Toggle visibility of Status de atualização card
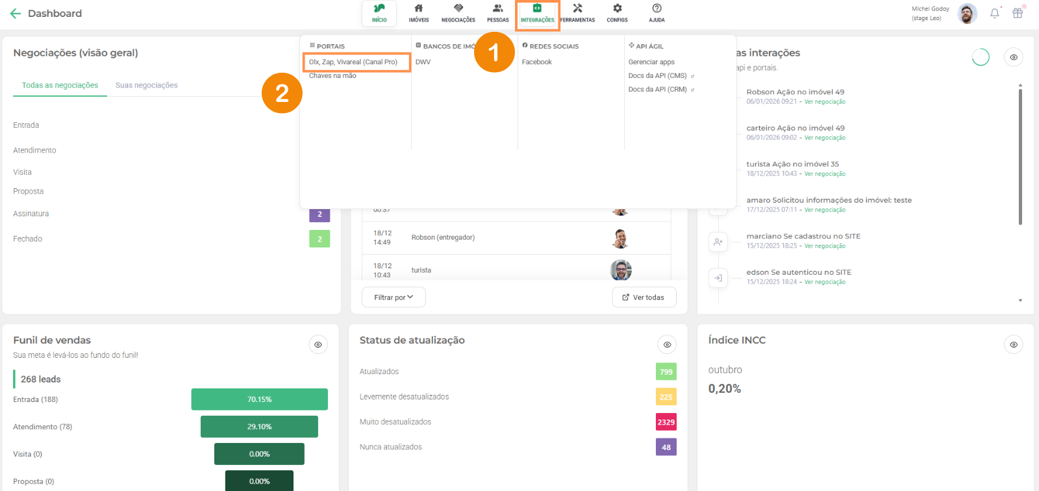 [667, 345]
